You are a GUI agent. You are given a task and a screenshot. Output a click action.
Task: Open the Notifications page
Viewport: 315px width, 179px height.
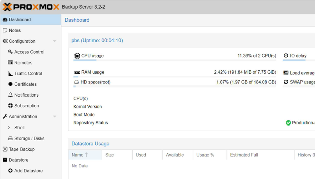point(30,95)
